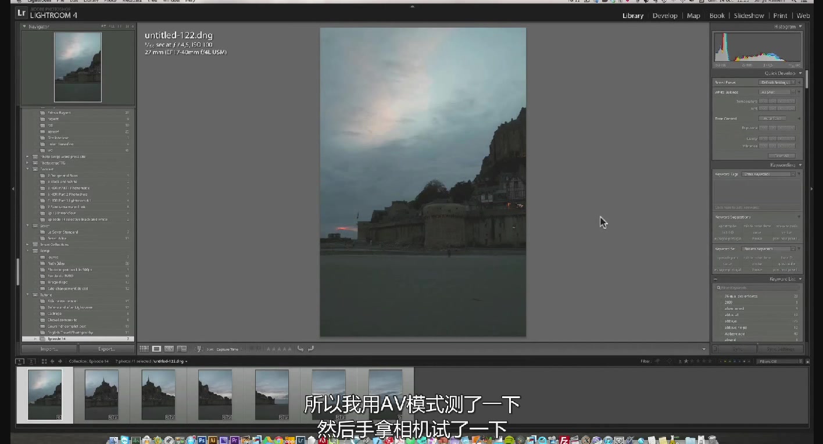Collapse the Keywording panel

pos(800,165)
